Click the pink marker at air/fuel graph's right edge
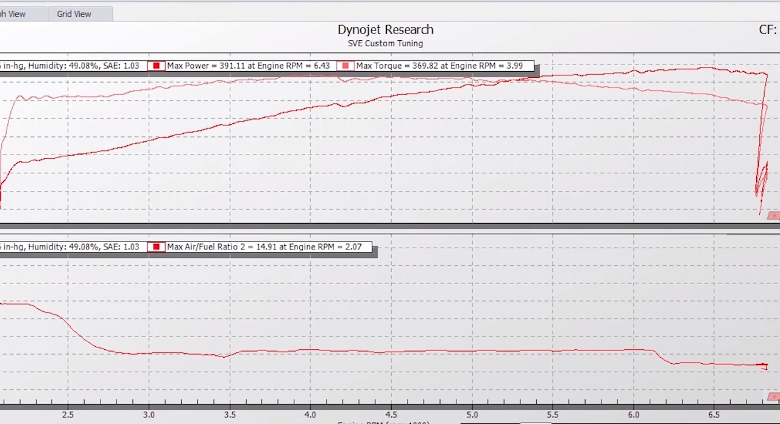This screenshot has height=424, width=780. point(774,397)
